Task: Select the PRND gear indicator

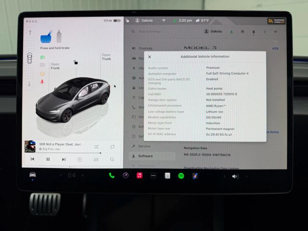Action: coord(32,21)
